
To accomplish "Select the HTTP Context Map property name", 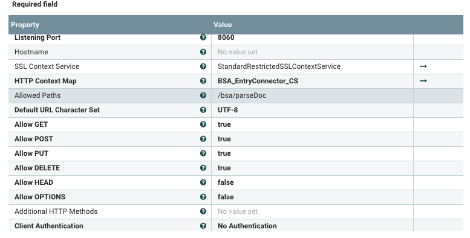I will (x=45, y=81).
